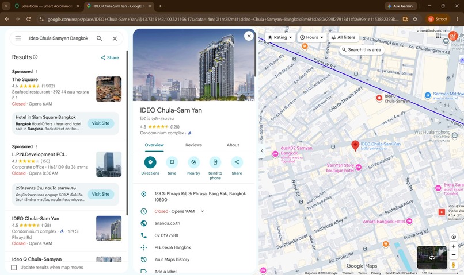
Task: Open Your Maps history entry
Action: [172, 259]
